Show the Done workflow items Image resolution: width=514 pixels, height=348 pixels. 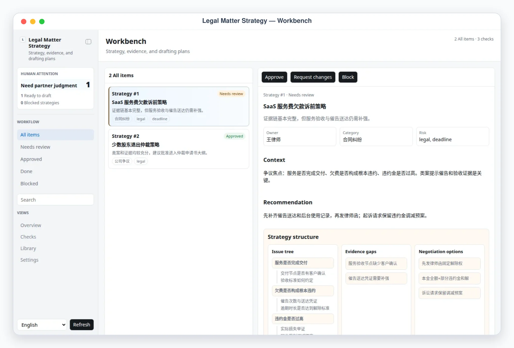[x=55, y=171]
